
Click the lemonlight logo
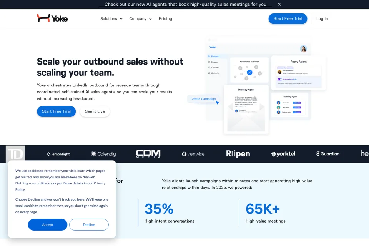click(x=58, y=154)
